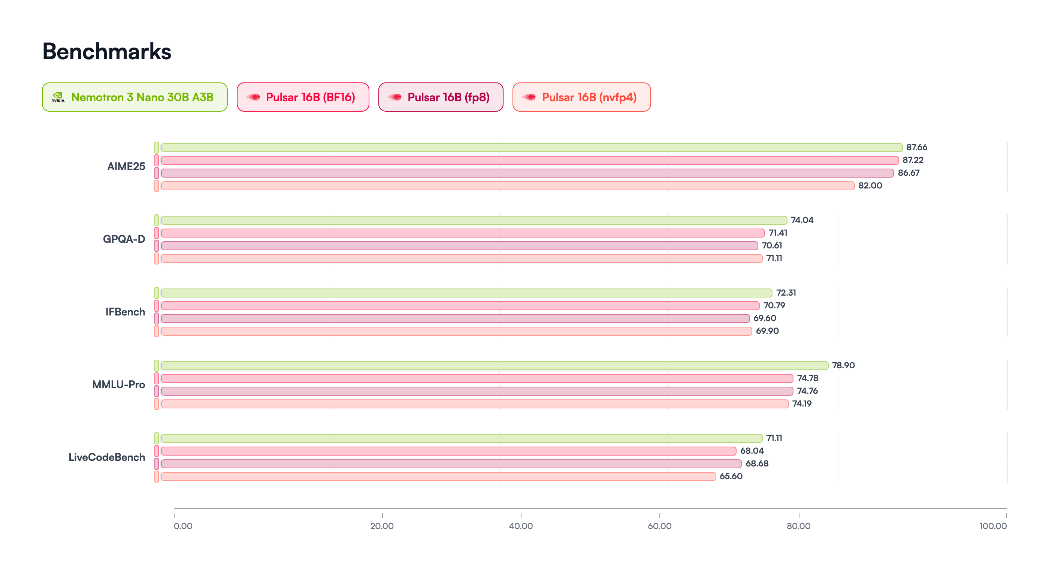Click the value 65.60 in the LiveCodeBench group

pyautogui.click(x=731, y=476)
